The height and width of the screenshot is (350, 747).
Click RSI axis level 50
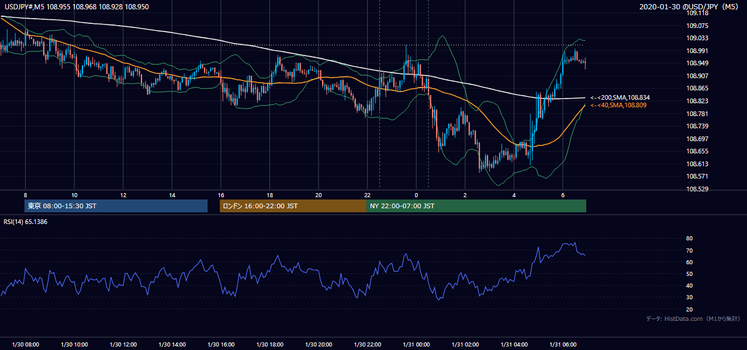689,274
